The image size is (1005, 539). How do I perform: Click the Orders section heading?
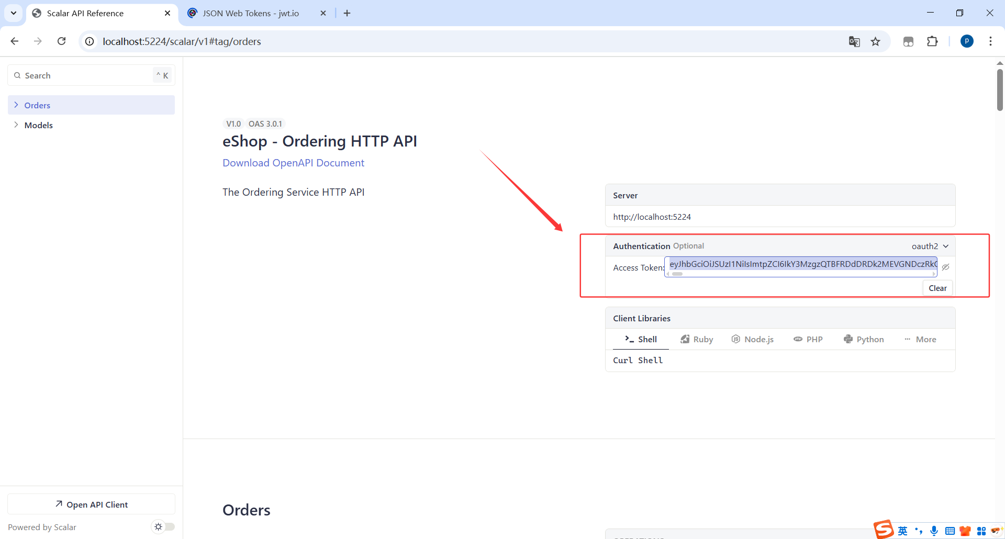[x=247, y=510]
